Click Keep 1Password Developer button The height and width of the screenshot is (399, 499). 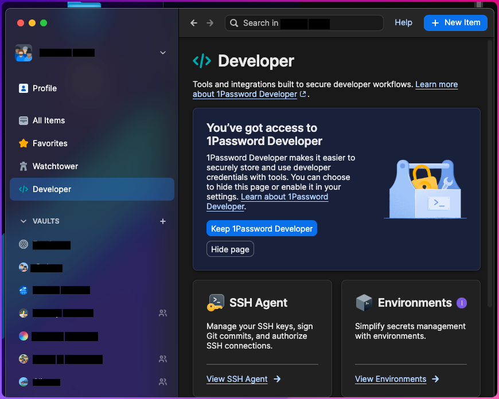tap(262, 229)
